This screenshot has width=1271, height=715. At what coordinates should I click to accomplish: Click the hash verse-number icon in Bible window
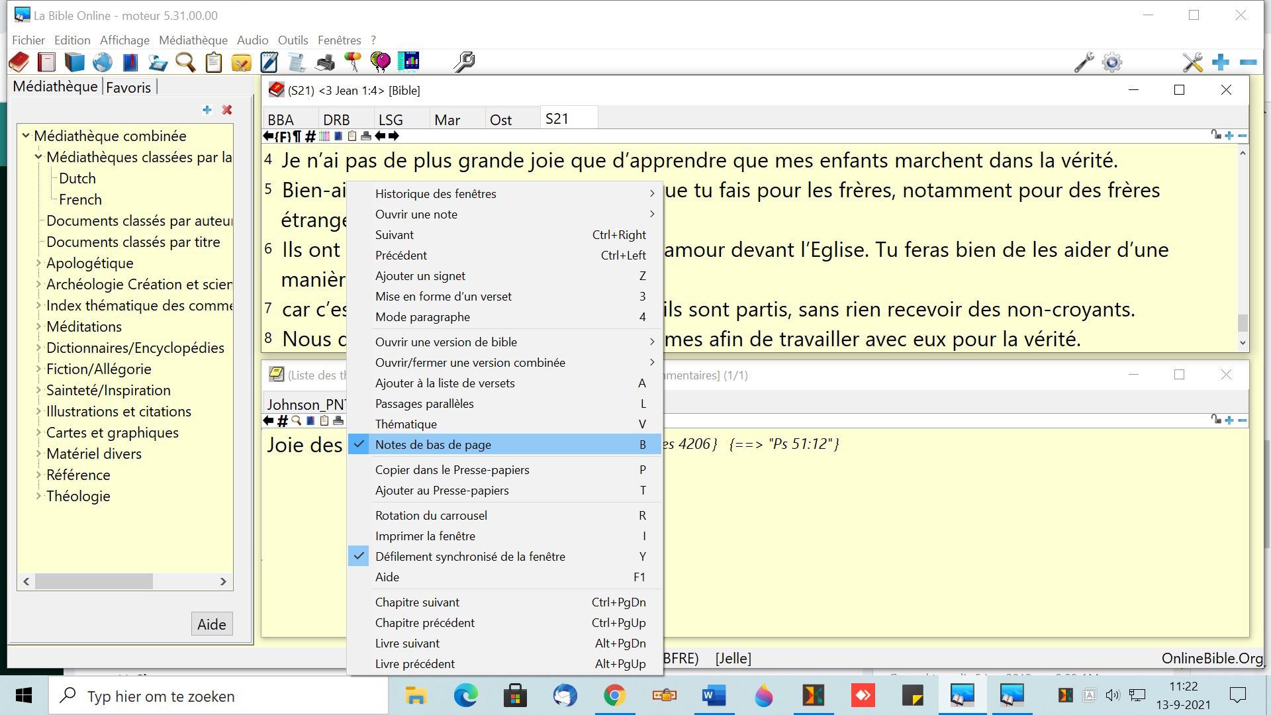pyautogui.click(x=310, y=136)
